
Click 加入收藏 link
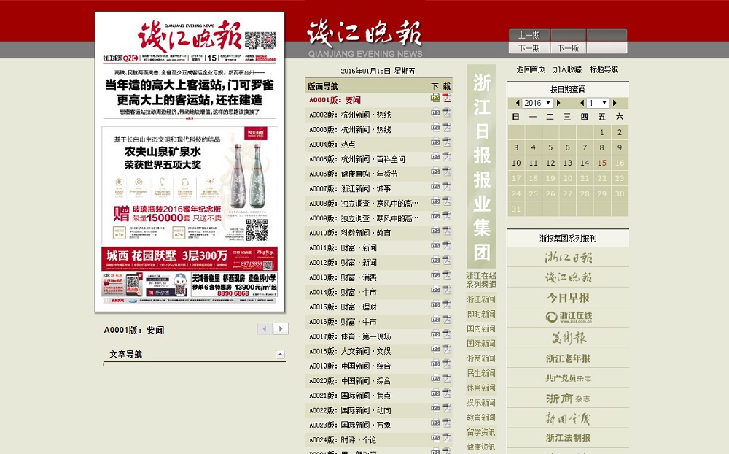pyautogui.click(x=567, y=69)
